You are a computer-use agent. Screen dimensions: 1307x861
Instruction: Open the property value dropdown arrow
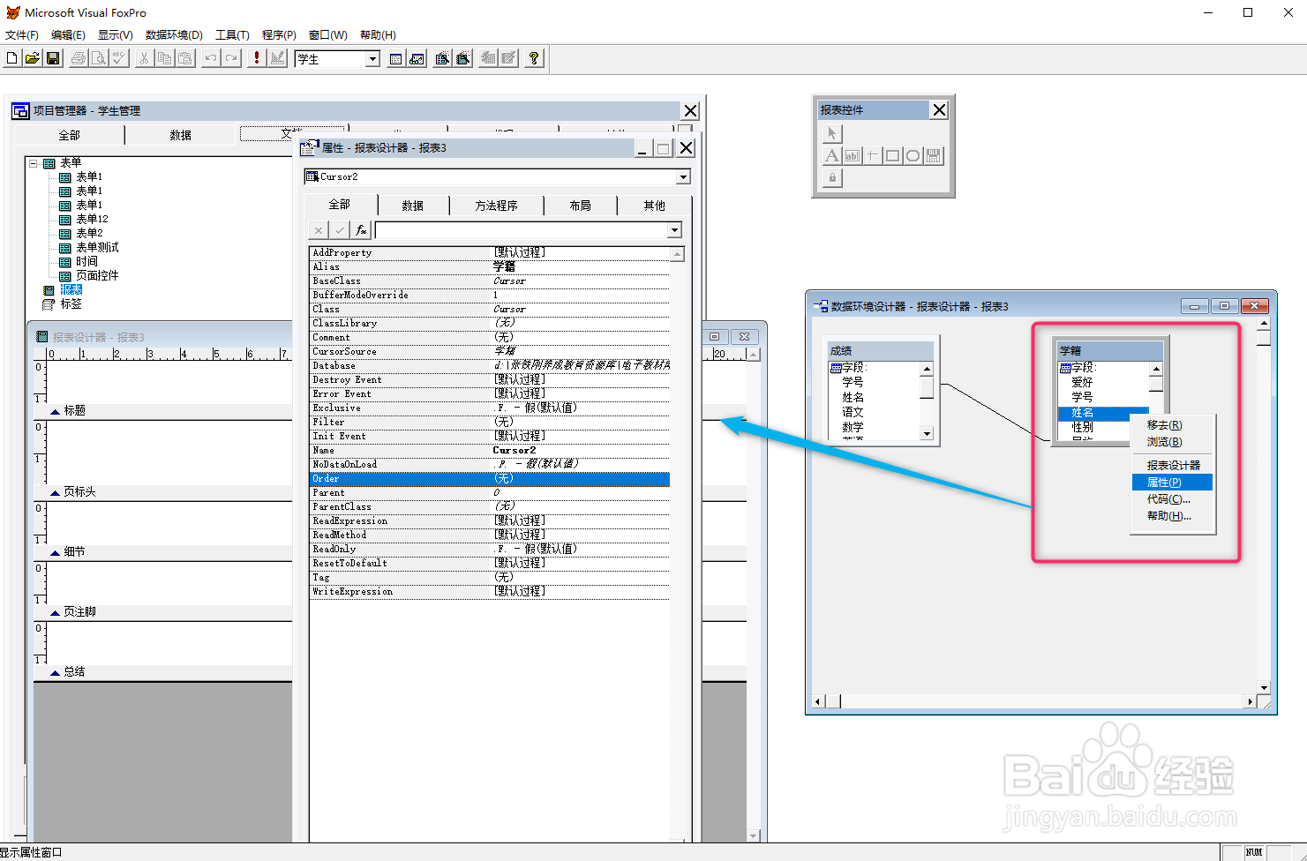674,230
